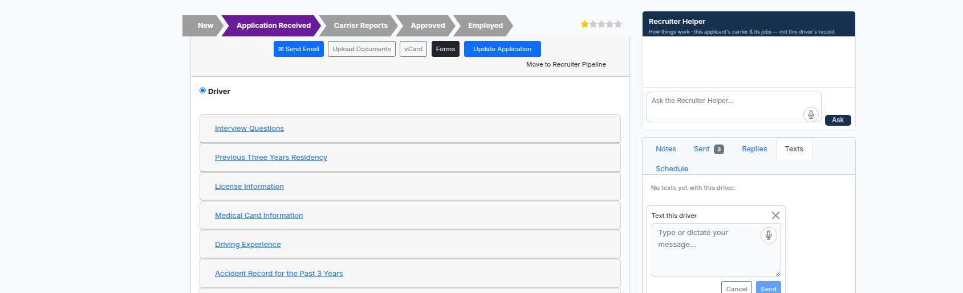Click the vCard button
Viewport: 963px width, 293px height.
click(413, 49)
